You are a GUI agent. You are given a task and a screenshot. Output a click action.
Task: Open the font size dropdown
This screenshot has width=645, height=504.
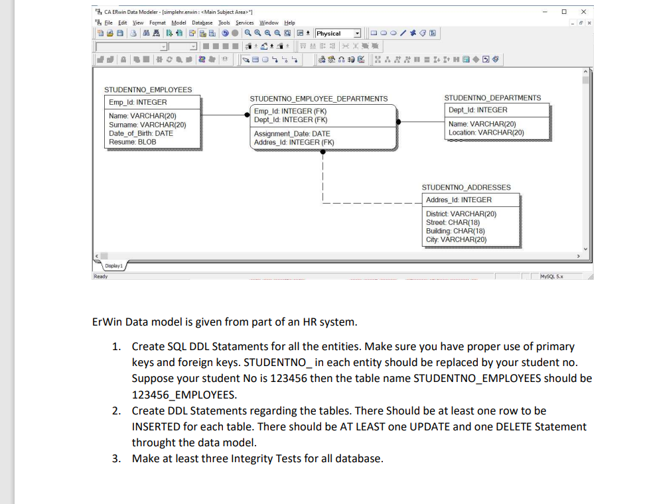(x=193, y=46)
